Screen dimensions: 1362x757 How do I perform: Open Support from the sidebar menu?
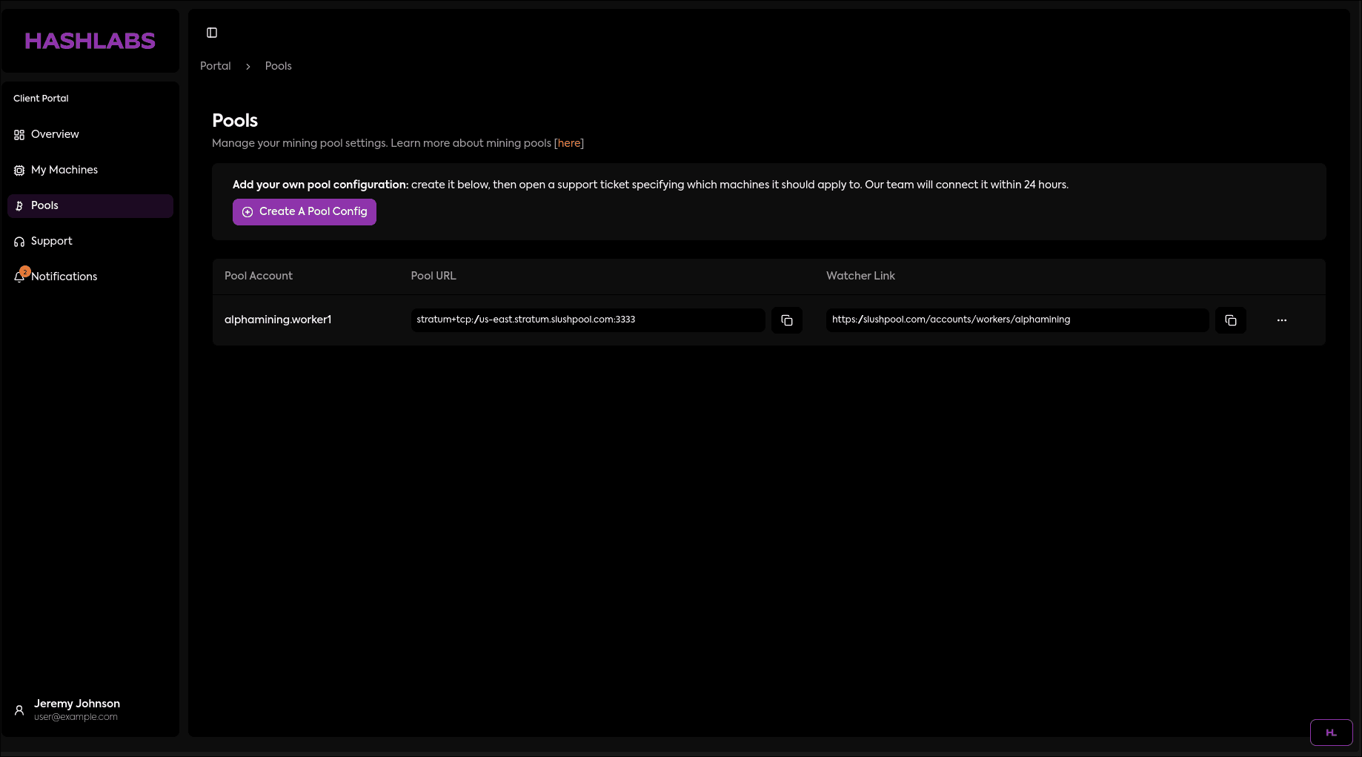pos(51,241)
